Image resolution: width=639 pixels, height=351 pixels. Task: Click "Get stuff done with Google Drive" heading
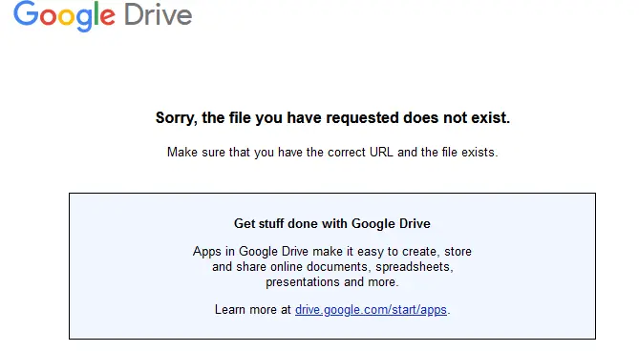(x=332, y=224)
